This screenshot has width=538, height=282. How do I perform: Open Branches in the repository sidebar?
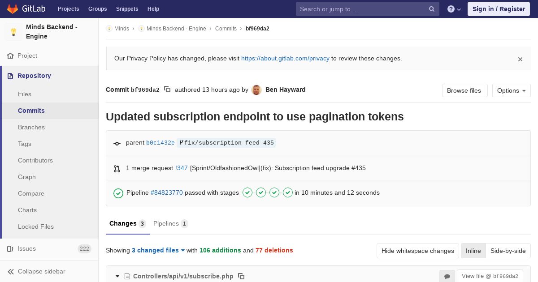tap(31, 127)
